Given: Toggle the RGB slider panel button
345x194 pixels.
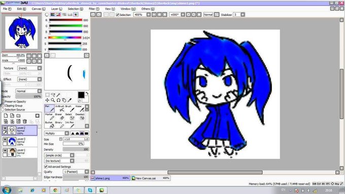Looking at the screenshot, I should pyautogui.click(x=53, y=15).
